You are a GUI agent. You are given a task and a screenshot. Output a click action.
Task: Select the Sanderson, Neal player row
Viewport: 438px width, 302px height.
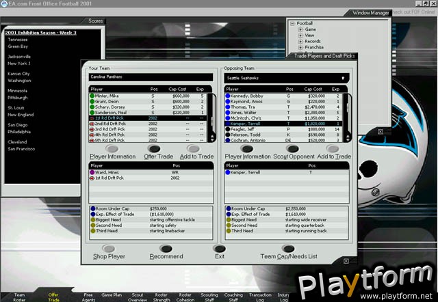pos(148,113)
